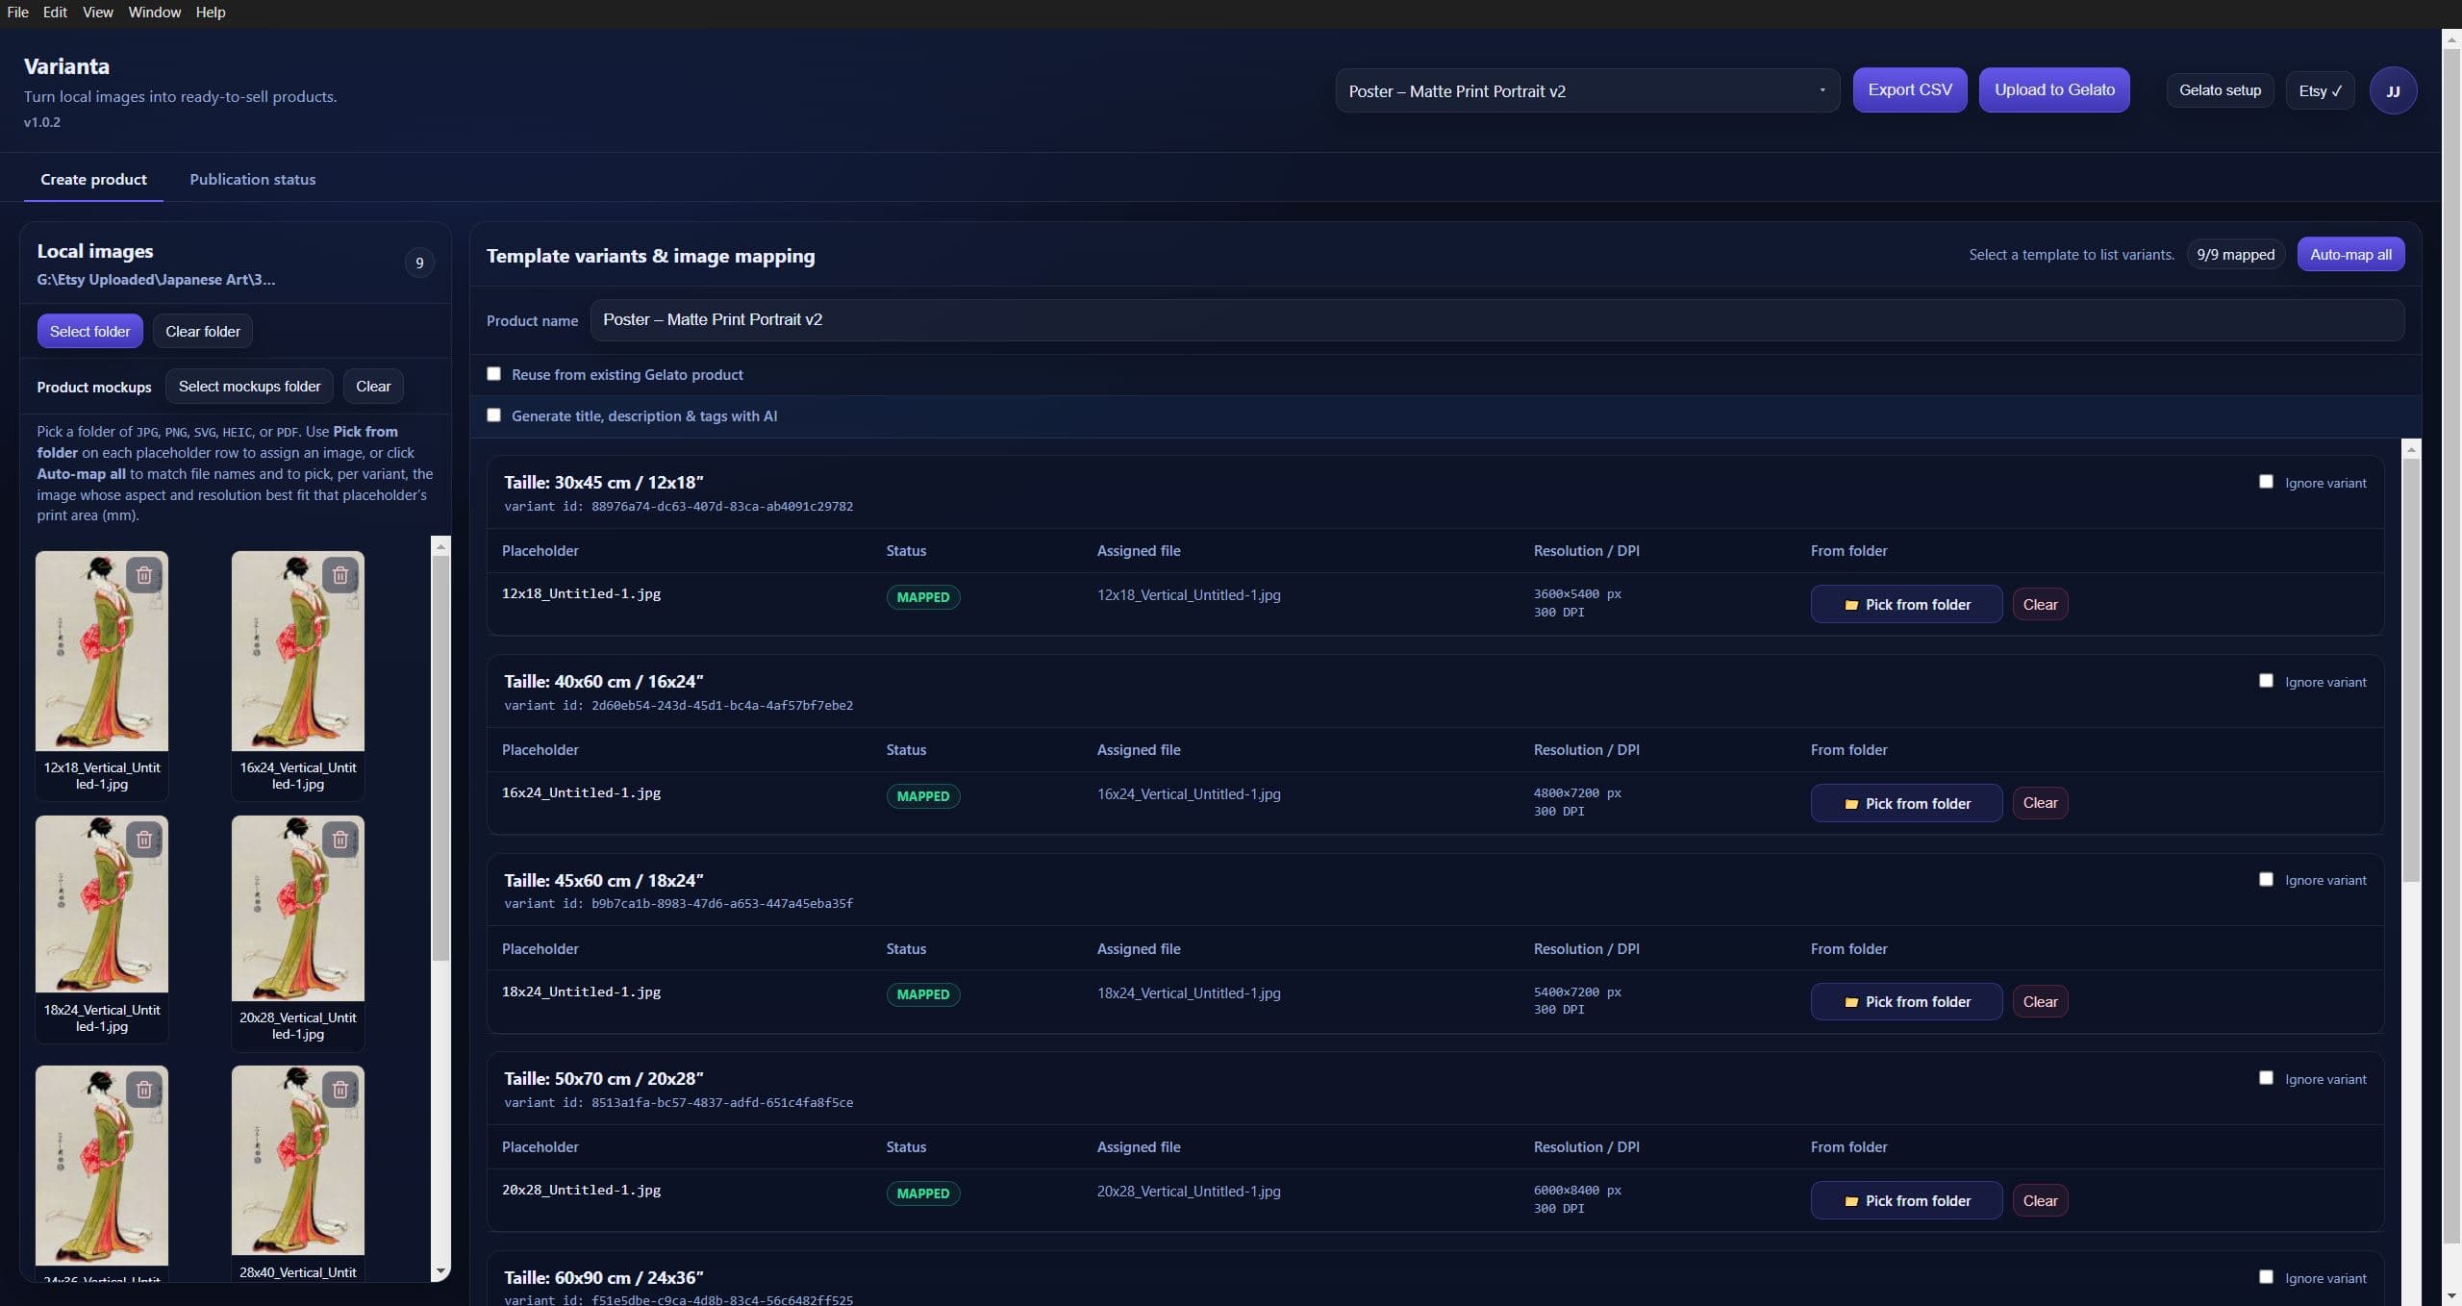The image size is (2462, 1306).
Task: Select the Create product tab
Action: pyautogui.click(x=93, y=180)
